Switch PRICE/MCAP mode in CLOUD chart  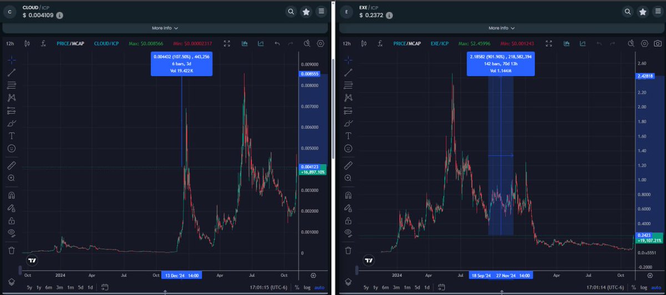[x=70, y=43]
